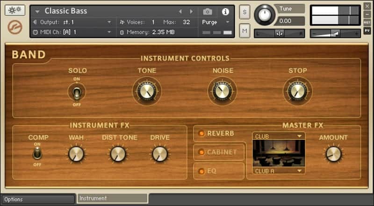Click the TONE knob
Viewport: 374px width, 206px height.
click(147, 91)
